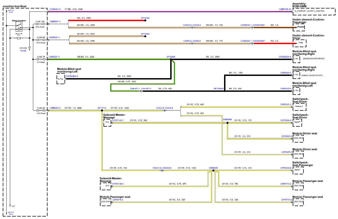The height and width of the screenshot is (219, 338).
Task: Select the FUSE 9R fuse symbol
Action: click(x=41, y=110)
